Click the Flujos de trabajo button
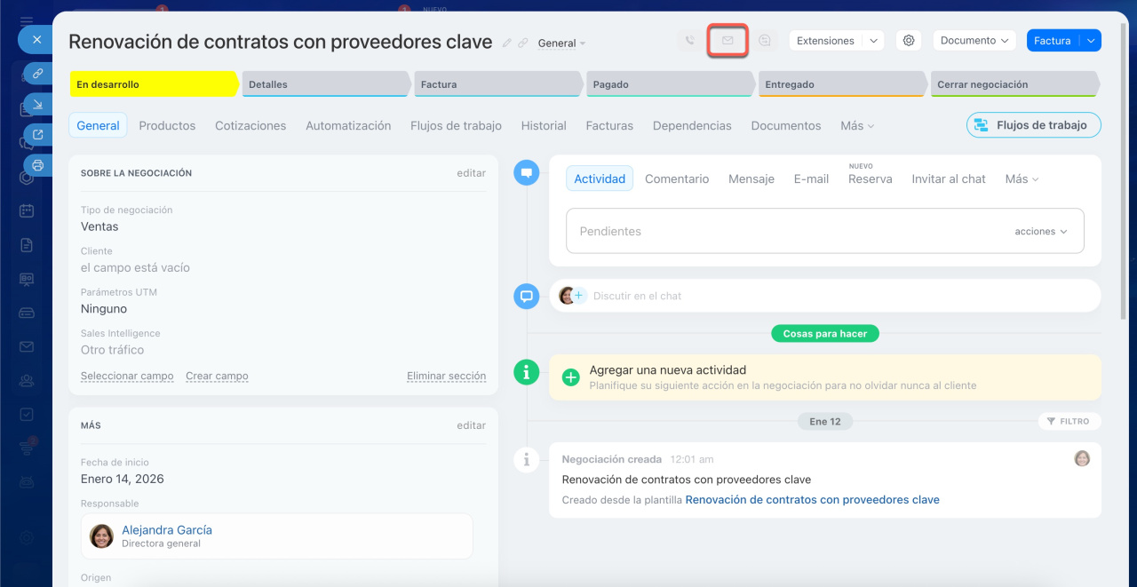Screen dimensions: 1137x587 click(x=1033, y=125)
